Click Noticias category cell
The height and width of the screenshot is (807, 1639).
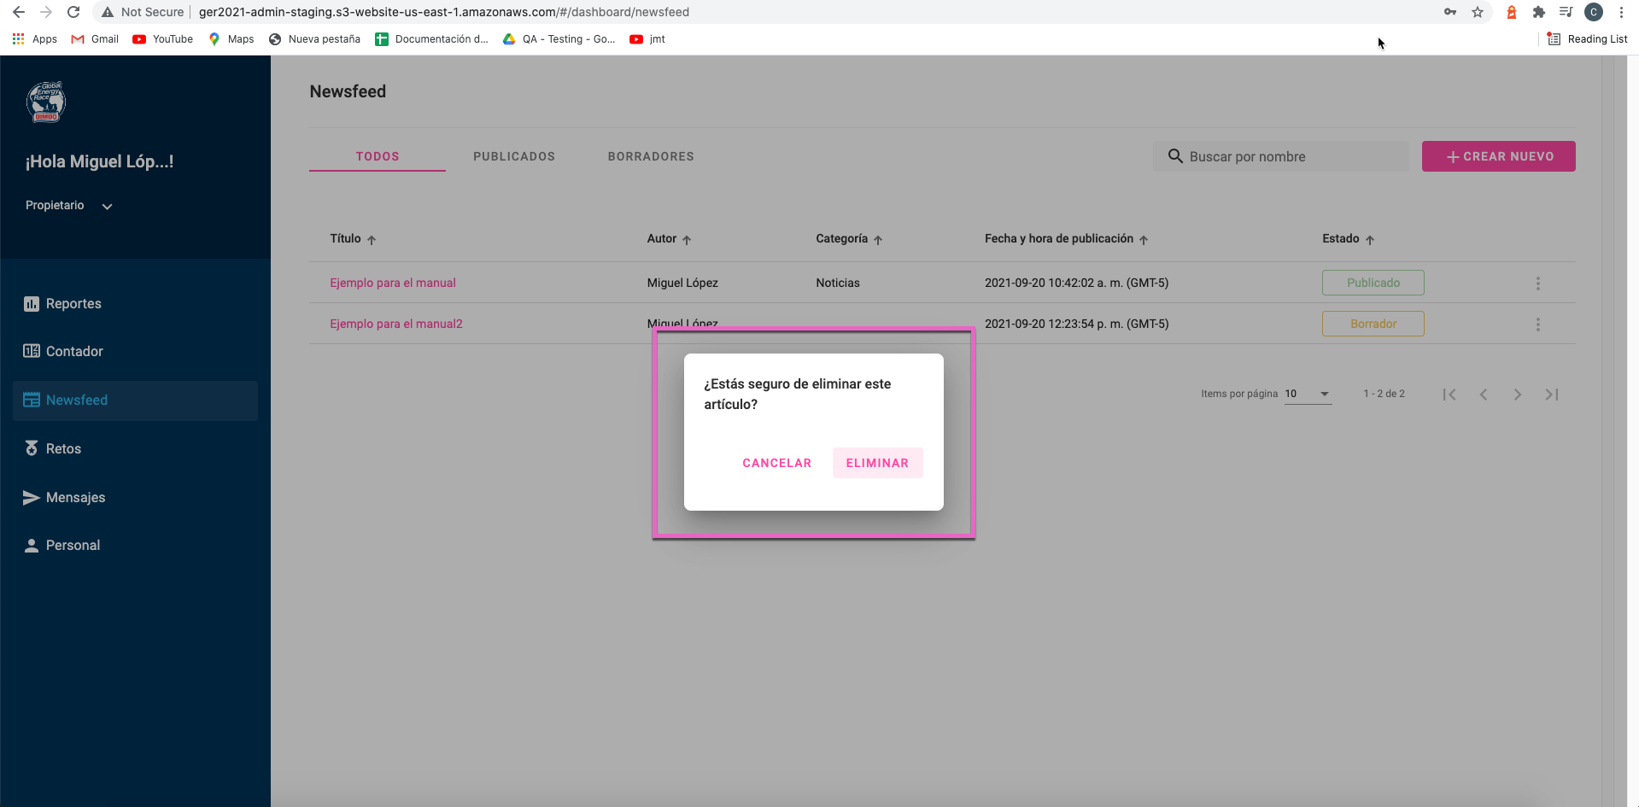[x=838, y=283]
